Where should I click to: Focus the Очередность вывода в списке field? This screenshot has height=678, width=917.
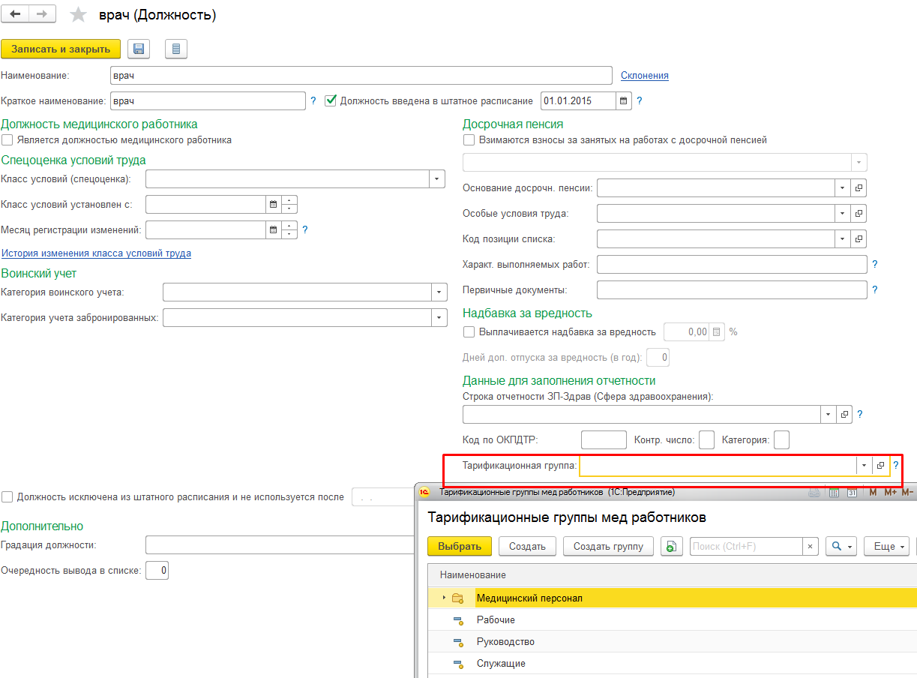click(157, 571)
